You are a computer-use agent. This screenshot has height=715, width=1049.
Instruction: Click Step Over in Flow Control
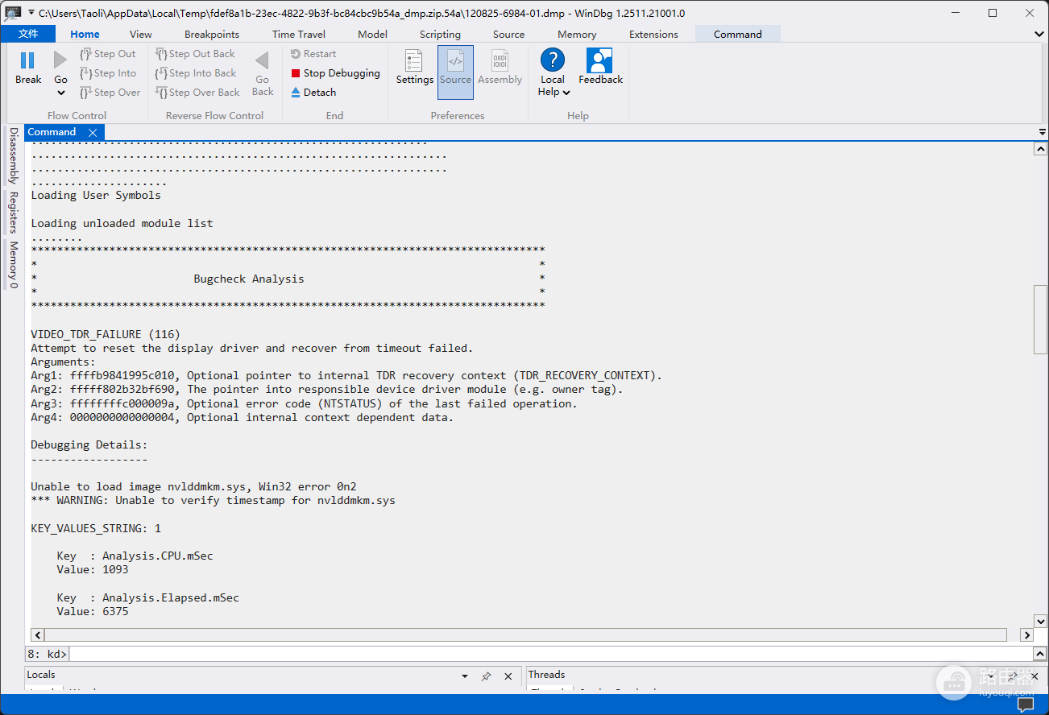[110, 93]
